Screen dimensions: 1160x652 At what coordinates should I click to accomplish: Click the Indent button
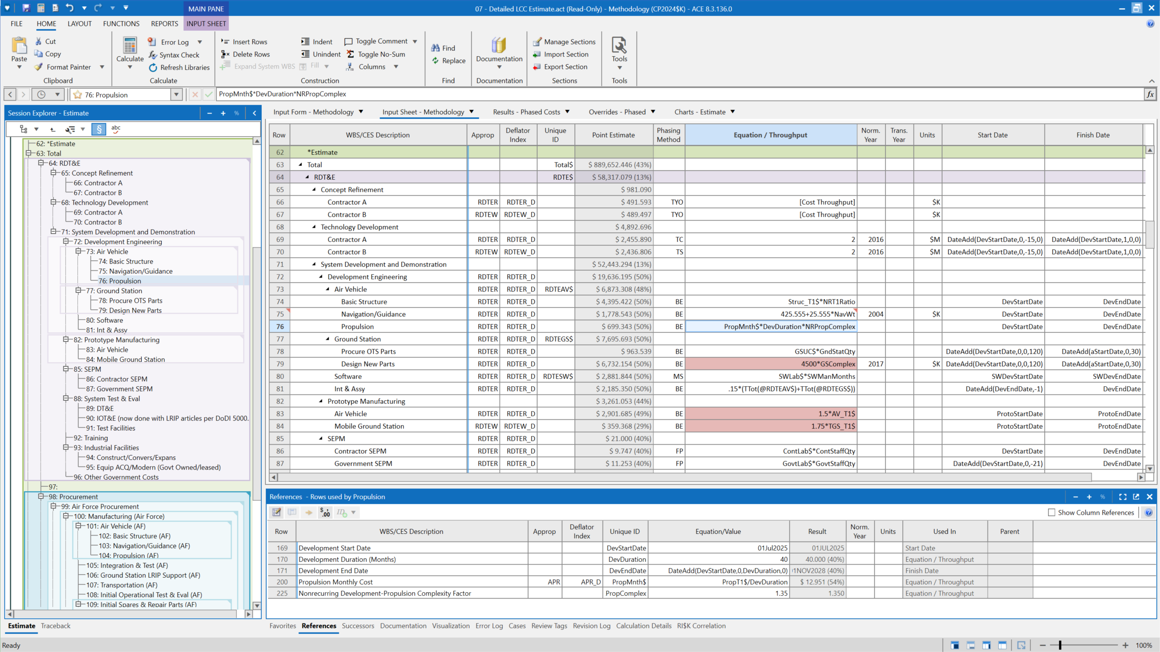(x=317, y=41)
